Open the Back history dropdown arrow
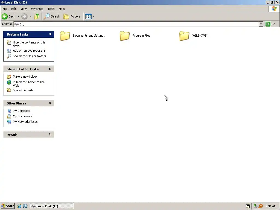The height and width of the screenshot is (210, 280). 18,17
